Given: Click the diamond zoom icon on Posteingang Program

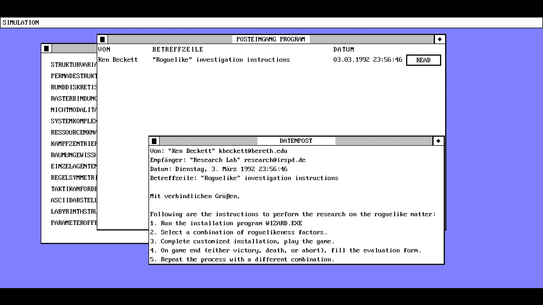Looking at the screenshot, I should (x=439, y=40).
